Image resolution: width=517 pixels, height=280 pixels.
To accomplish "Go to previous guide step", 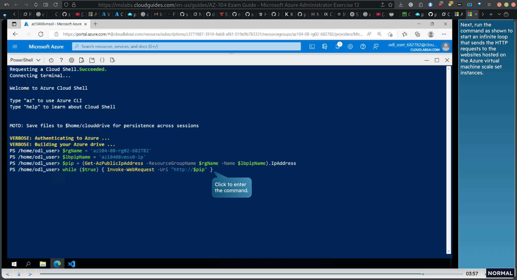I will pos(8,274).
